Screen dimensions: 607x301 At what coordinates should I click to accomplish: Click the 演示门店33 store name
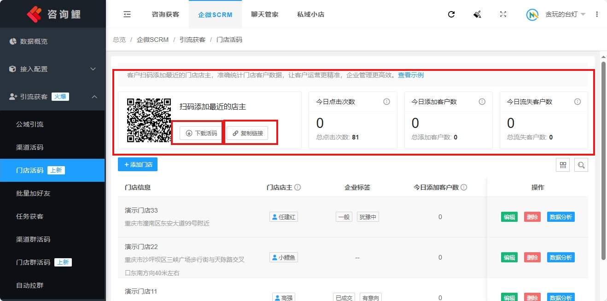[x=141, y=210]
